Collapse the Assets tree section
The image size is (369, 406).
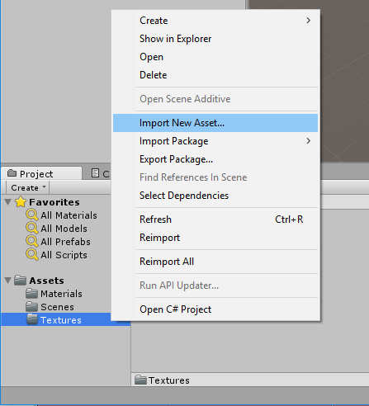pyautogui.click(x=8, y=281)
